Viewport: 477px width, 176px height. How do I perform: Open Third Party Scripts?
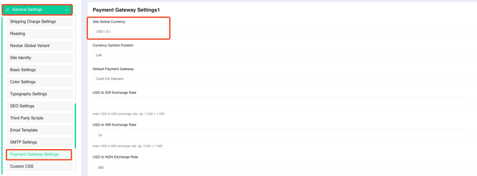40,118
